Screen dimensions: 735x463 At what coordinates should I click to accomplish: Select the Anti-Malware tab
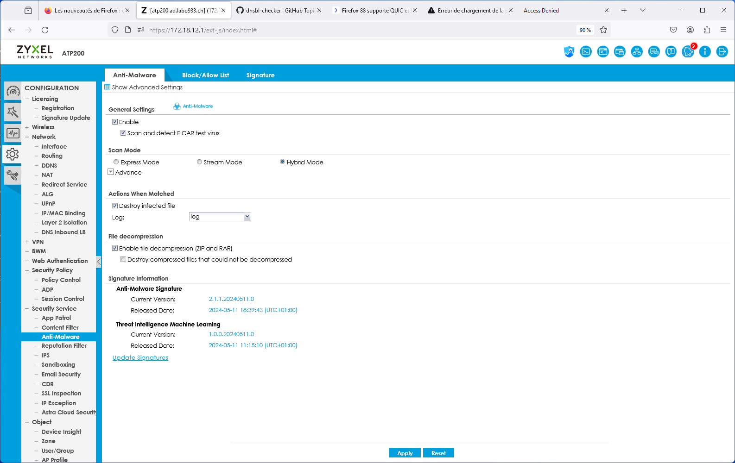pos(135,75)
